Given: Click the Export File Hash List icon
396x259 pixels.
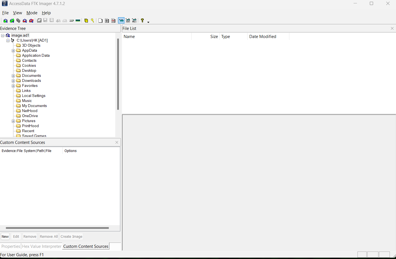Looking at the screenshot, I should point(107,21).
